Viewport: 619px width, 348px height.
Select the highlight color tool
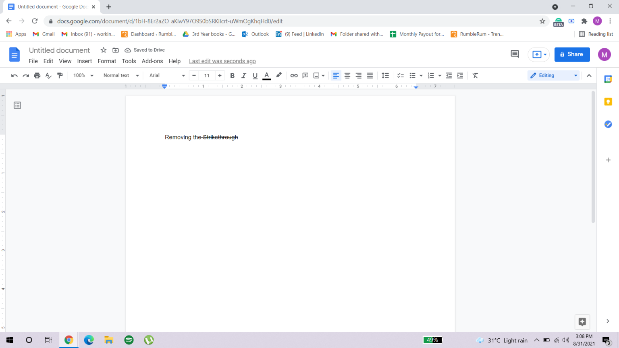coord(278,75)
